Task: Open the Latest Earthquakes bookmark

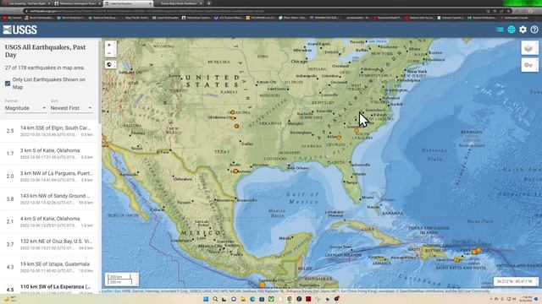Action: [166, 18]
